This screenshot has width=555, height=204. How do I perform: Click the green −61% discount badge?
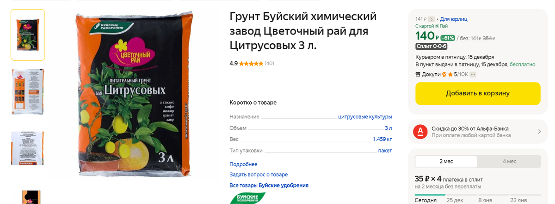(x=447, y=38)
